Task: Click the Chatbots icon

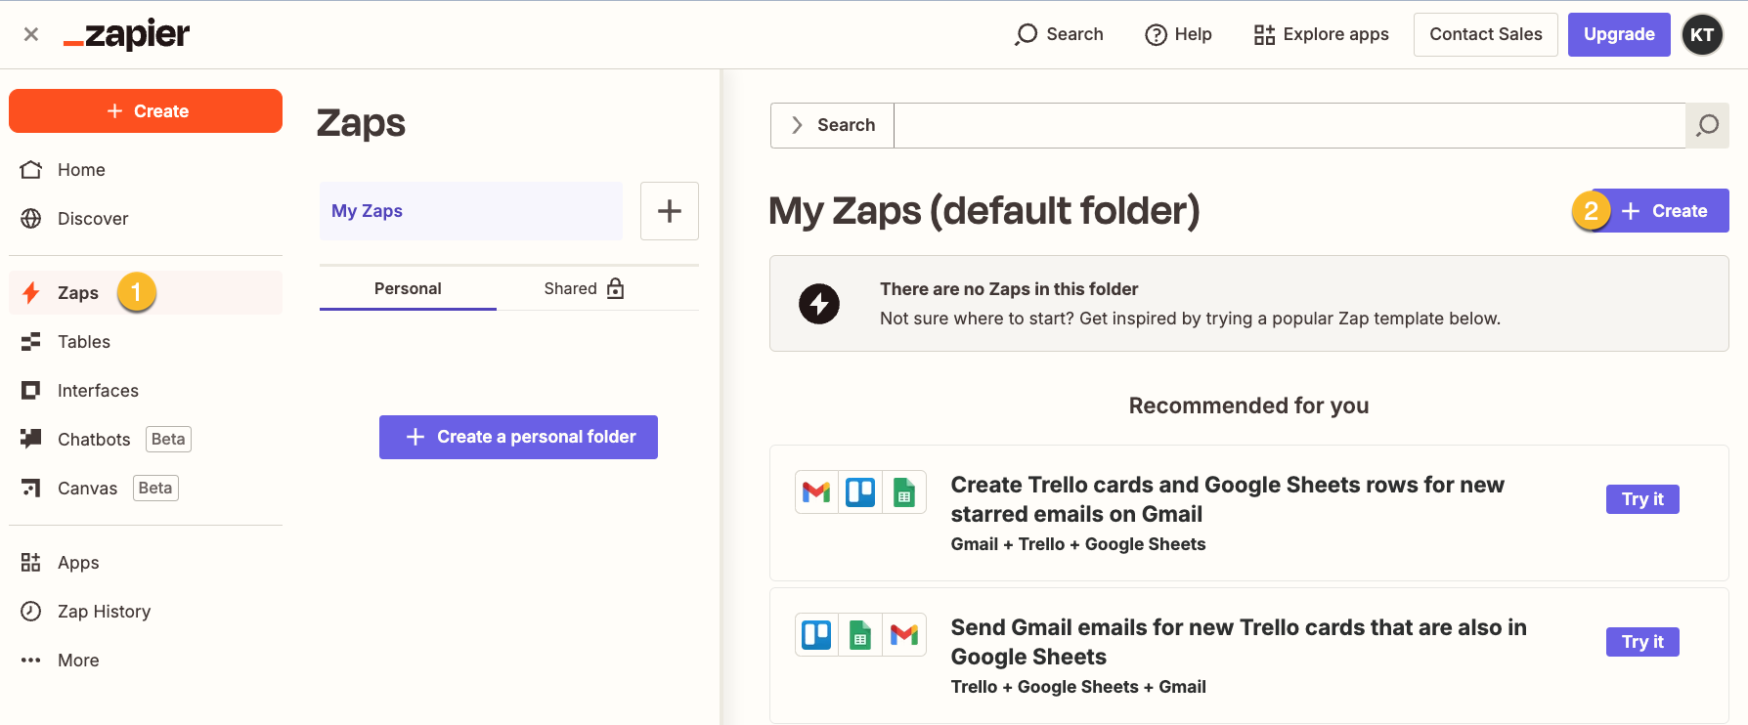Action: click(x=31, y=439)
